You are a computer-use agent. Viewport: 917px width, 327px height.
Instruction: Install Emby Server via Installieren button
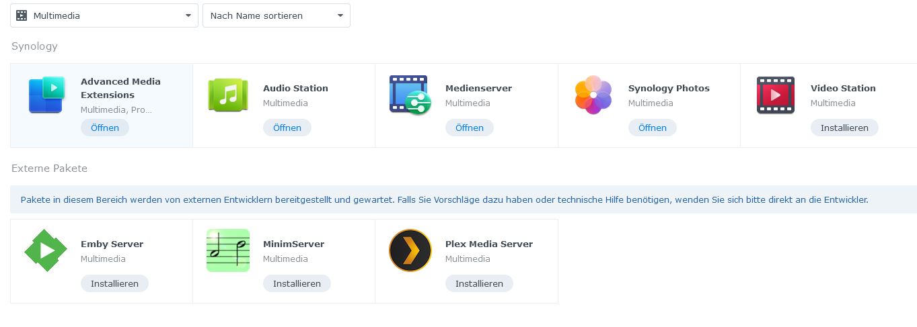click(114, 283)
